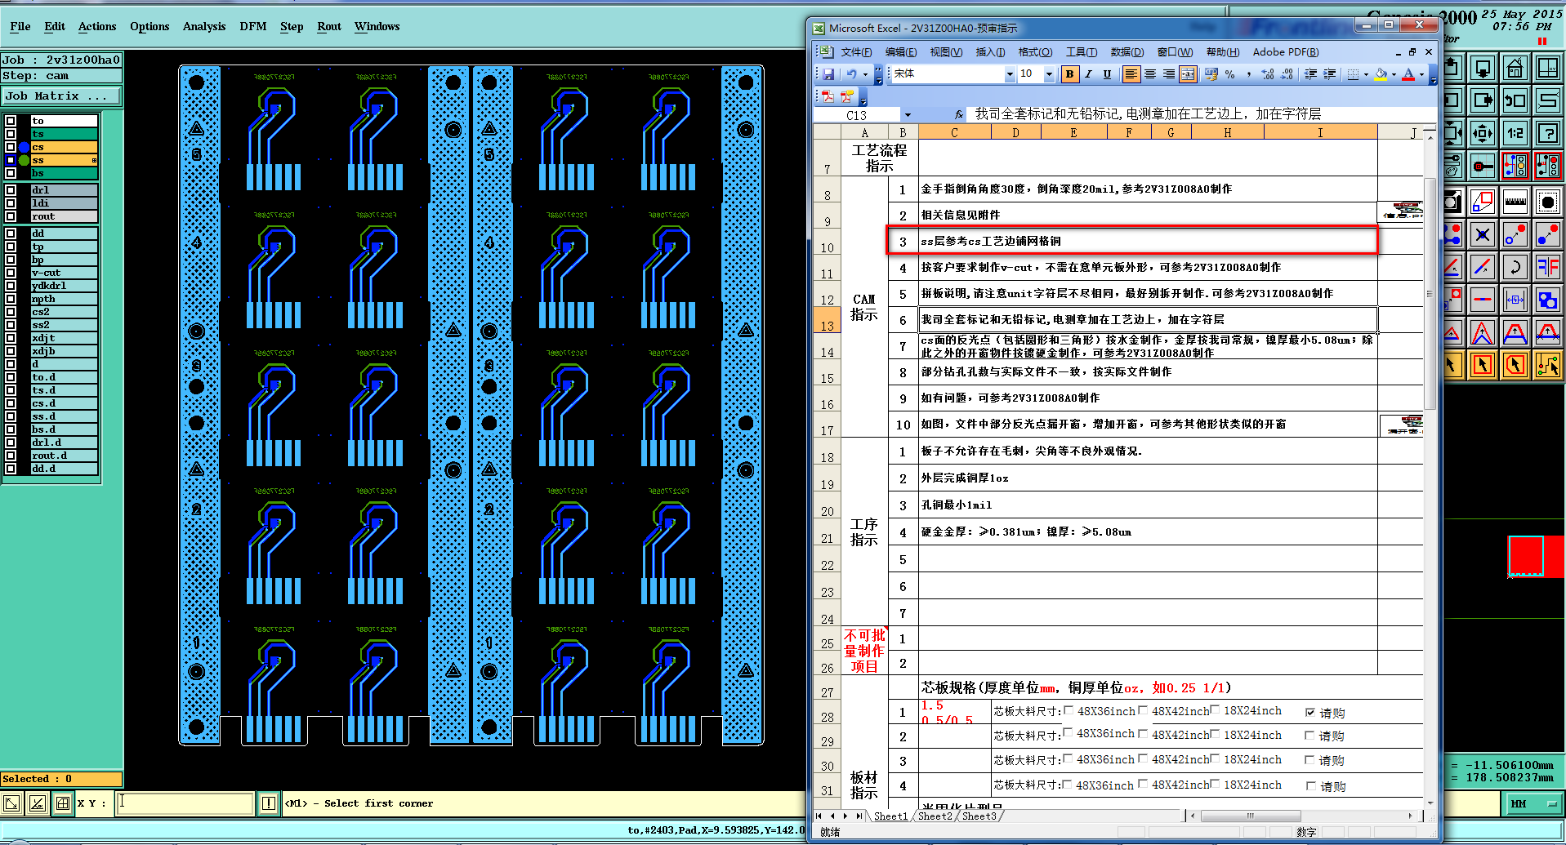Open the font size dropdown in Excel
1566x845 pixels.
coord(1049,74)
